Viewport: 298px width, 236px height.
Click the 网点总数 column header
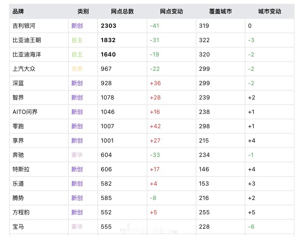coord(122,11)
